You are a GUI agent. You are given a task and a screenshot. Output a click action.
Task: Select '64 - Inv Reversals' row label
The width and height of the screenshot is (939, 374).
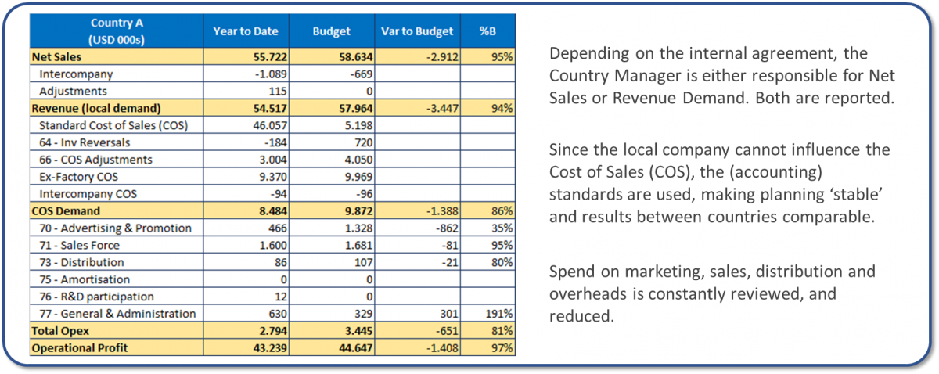(85, 142)
